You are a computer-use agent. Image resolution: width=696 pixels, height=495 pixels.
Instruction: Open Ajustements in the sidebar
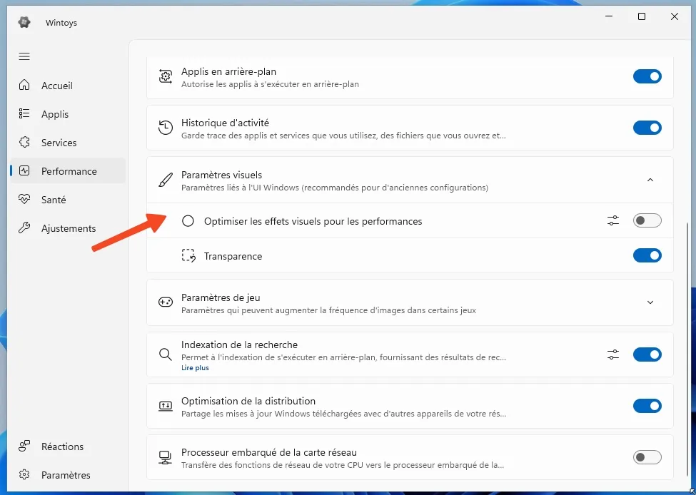click(x=69, y=228)
